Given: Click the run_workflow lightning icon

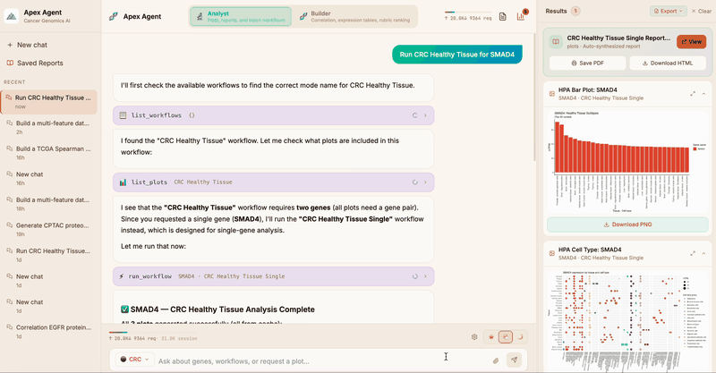Looking at the screenshot, I should point(122,276).
